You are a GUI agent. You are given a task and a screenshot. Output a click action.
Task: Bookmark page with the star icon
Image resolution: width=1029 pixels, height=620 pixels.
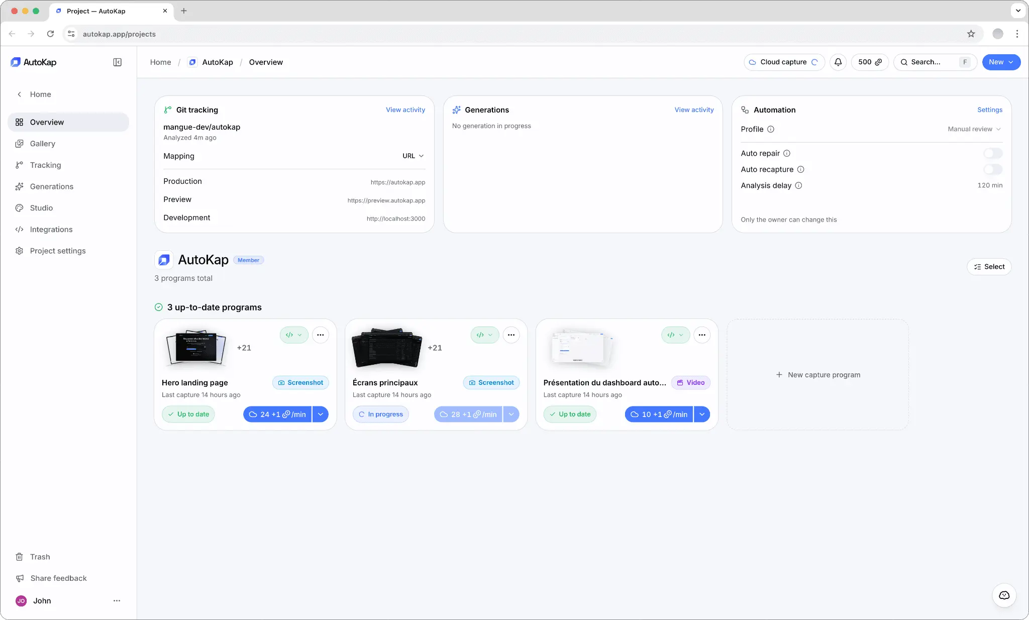971,34
